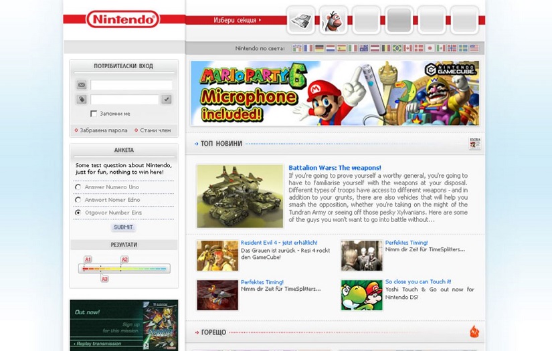Image resolution: width=552 pixels, height=351 pixels.
Task: Click the A2 marker on results bar
Action: coord(124,259)
